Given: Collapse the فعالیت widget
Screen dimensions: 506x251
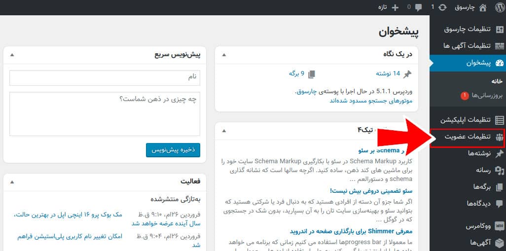Looking at the screenshot, I should click(12, 182).
